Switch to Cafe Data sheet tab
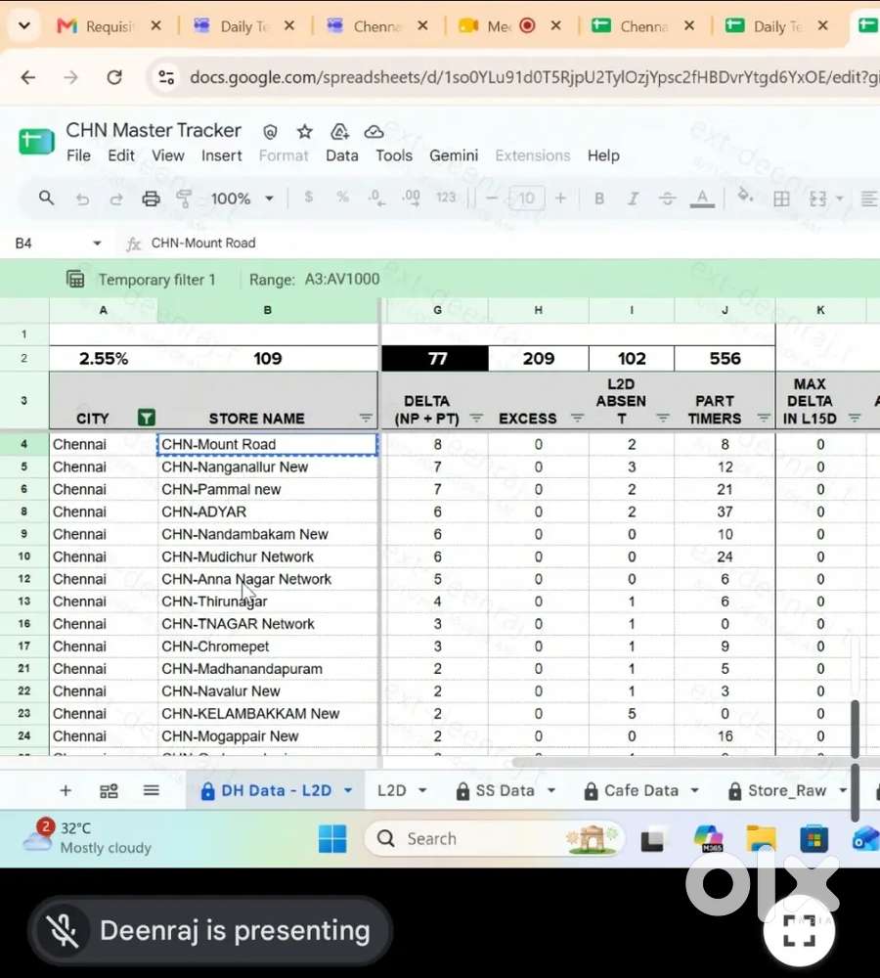880x978 pixels. click(641, 791)
